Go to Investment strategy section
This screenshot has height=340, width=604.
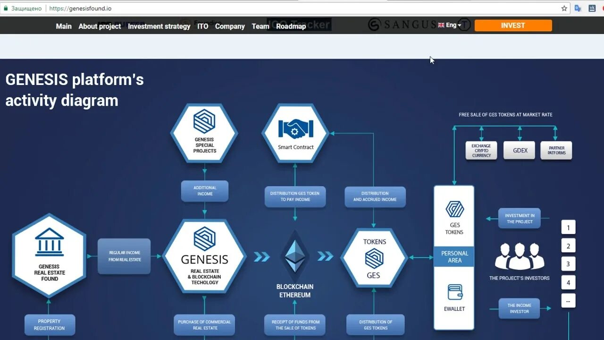point(159,26)
